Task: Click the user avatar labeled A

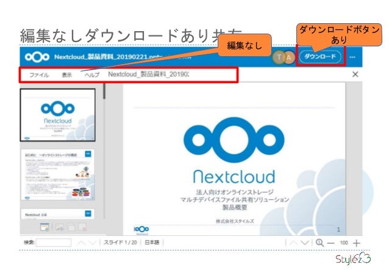Action: pos(289,57)
